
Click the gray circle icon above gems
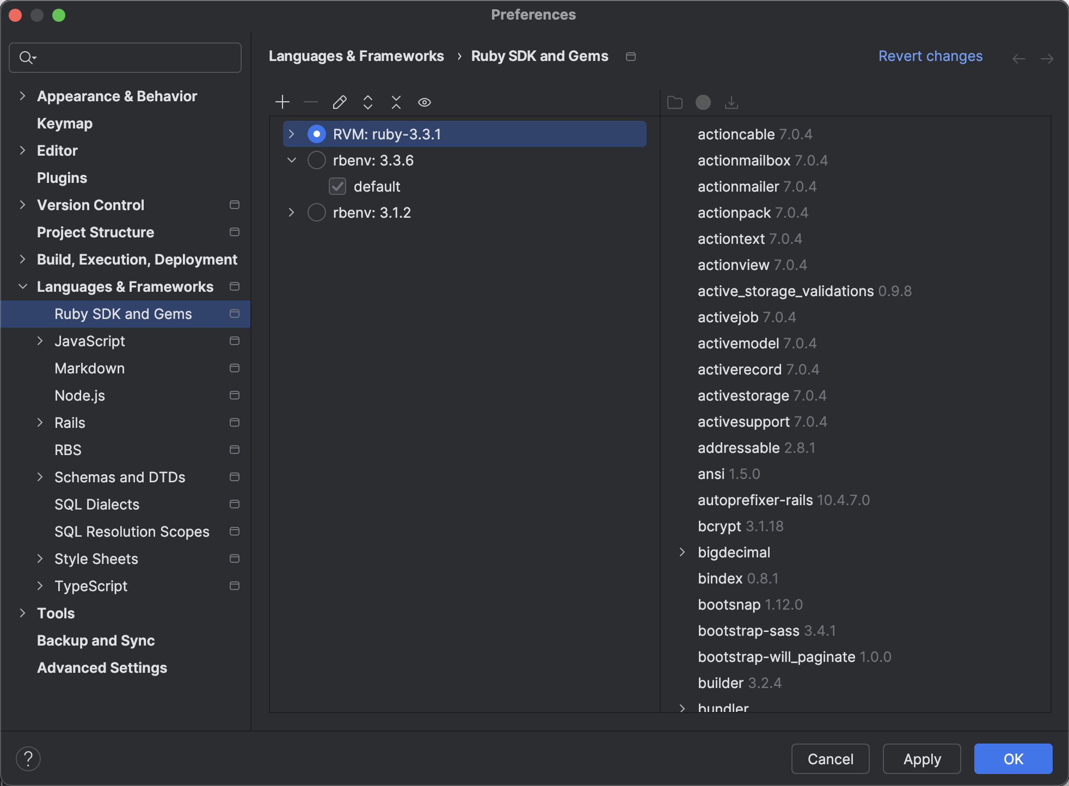coord(703,102)
